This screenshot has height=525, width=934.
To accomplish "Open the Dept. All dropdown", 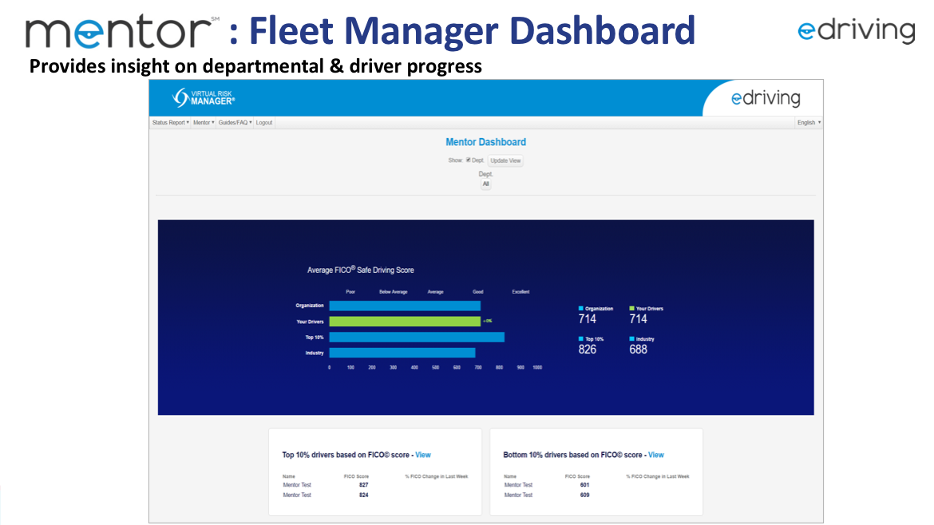I will [x=486, y=184].
